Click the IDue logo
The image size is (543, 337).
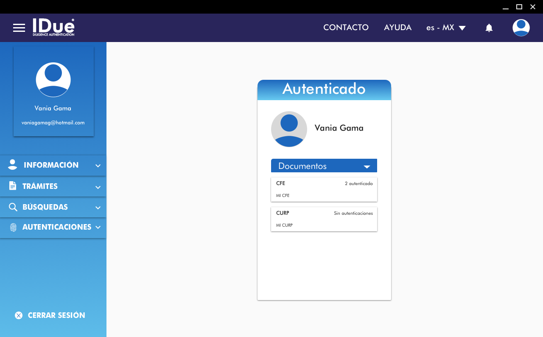pos(53,28)
